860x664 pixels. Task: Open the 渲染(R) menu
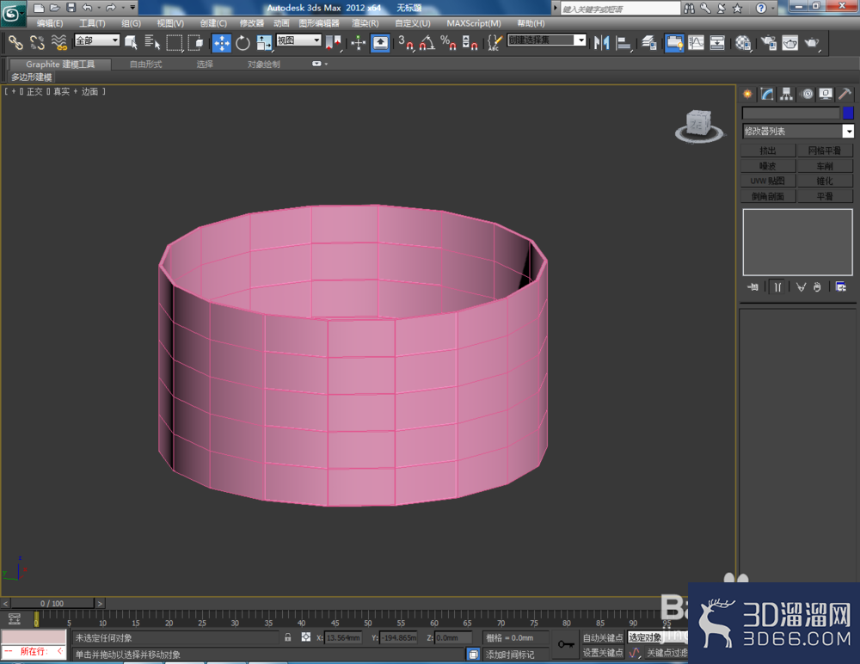pyautogui.click(x=365, y=23)
